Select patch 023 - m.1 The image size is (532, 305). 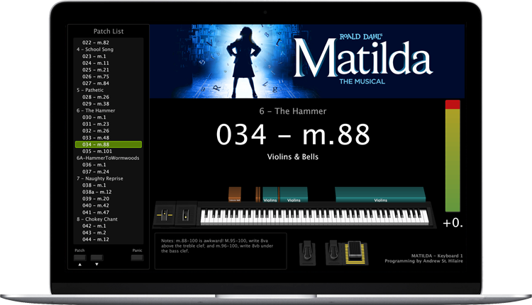[x=109, y=56]
